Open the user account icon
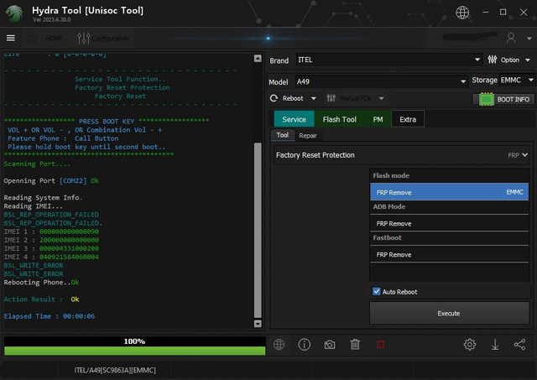This screenshot has height=380, width=537. [511, 38]
